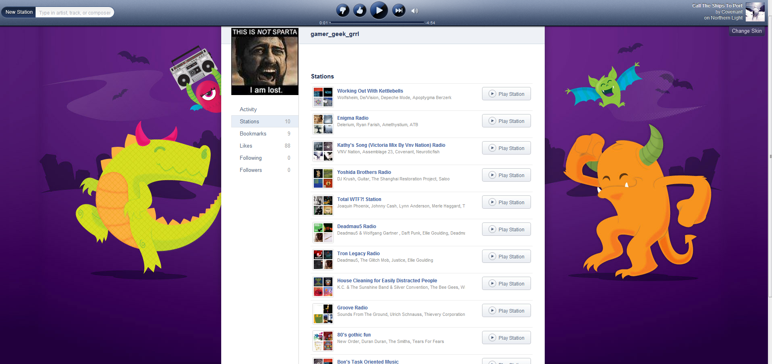Viewport: 772px width, 364px height.
Task: Click the New Station button
Action: tap(19, 12)
